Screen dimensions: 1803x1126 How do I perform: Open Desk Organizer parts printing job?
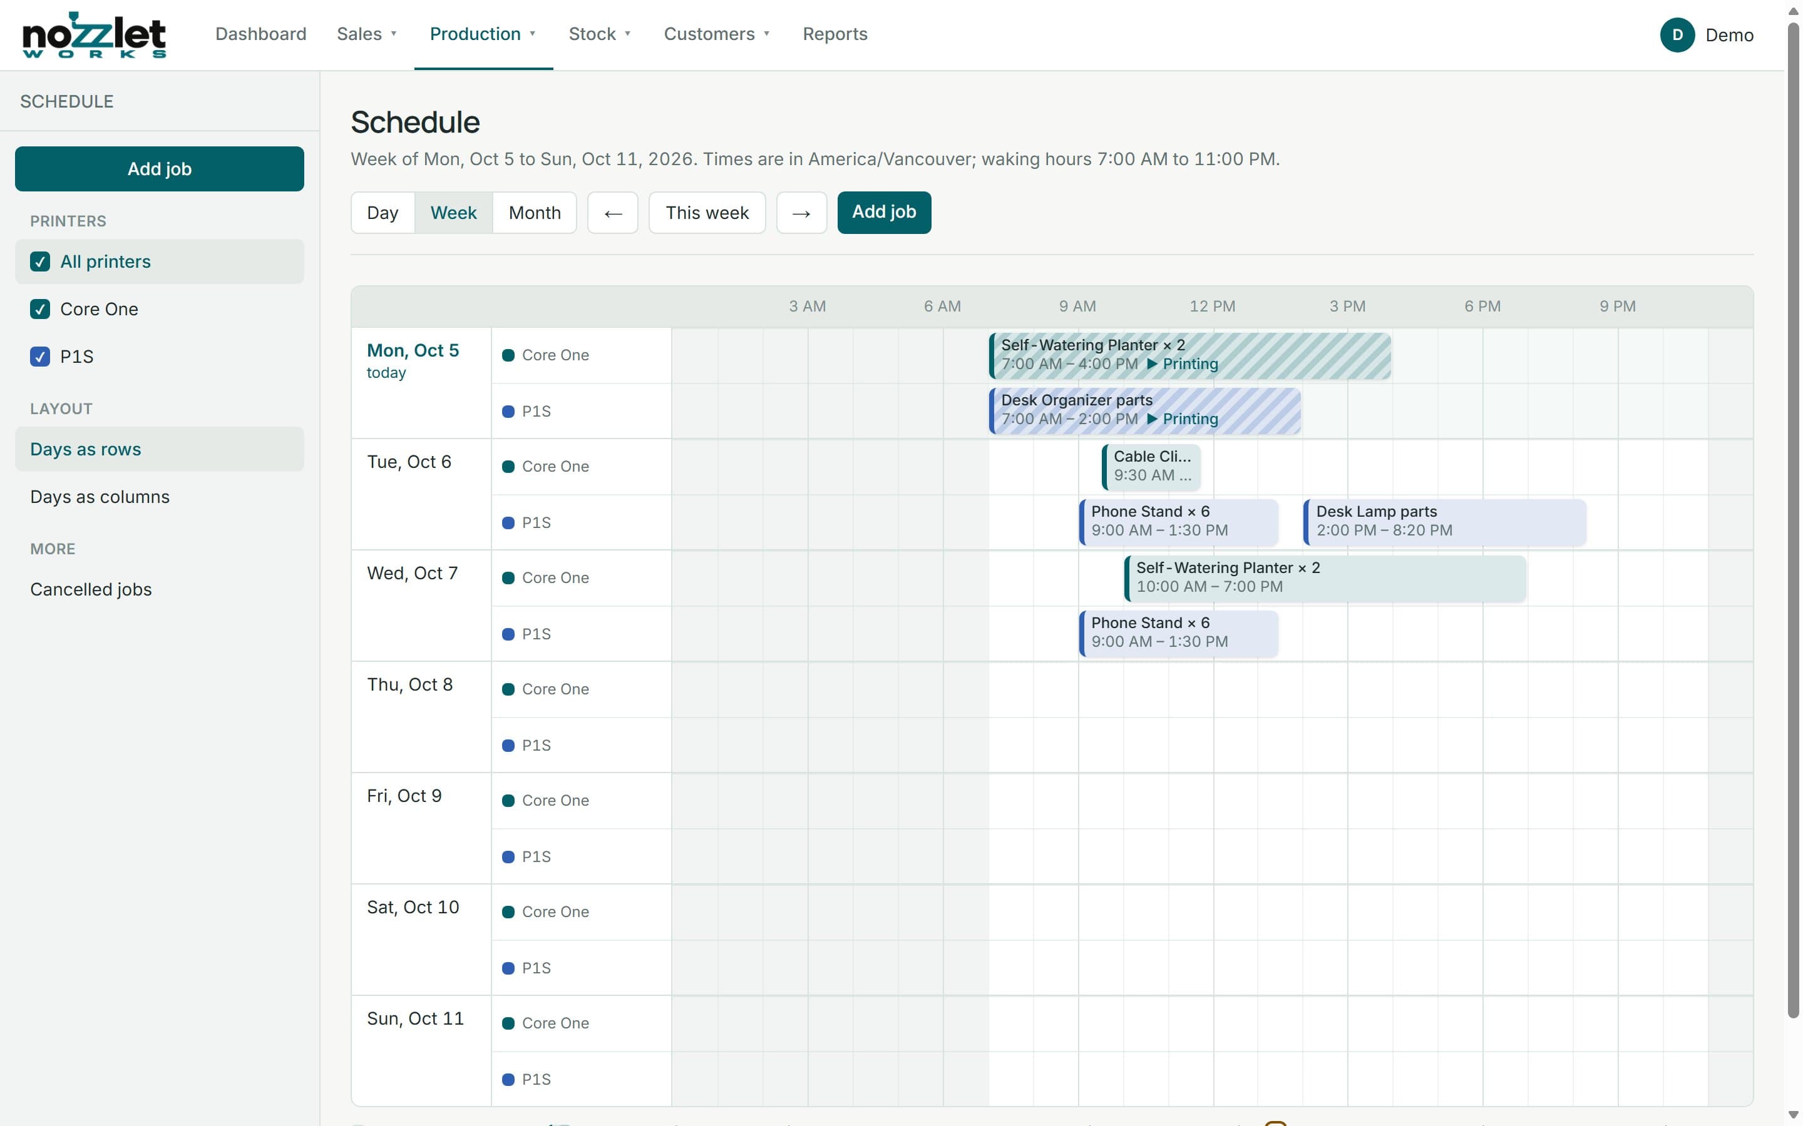click(x=1145, y=410)
